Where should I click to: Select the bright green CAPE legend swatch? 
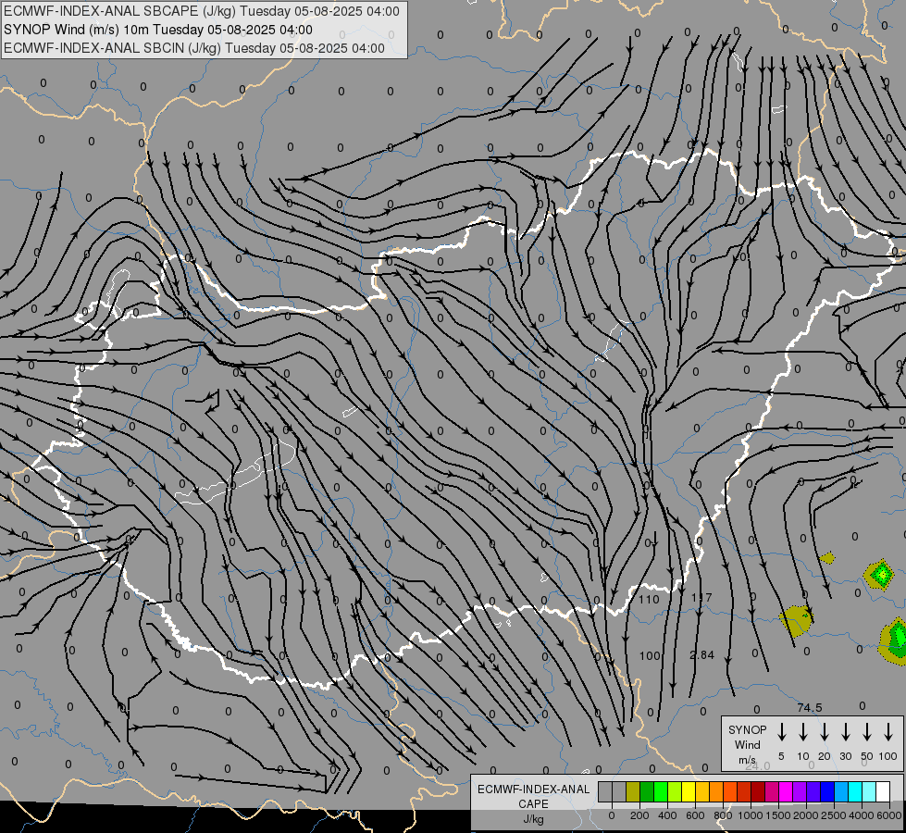click(661, 791)
